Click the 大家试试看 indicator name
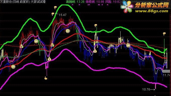The width and height of the screenshot is (171, 96). (x=38, y=2)
